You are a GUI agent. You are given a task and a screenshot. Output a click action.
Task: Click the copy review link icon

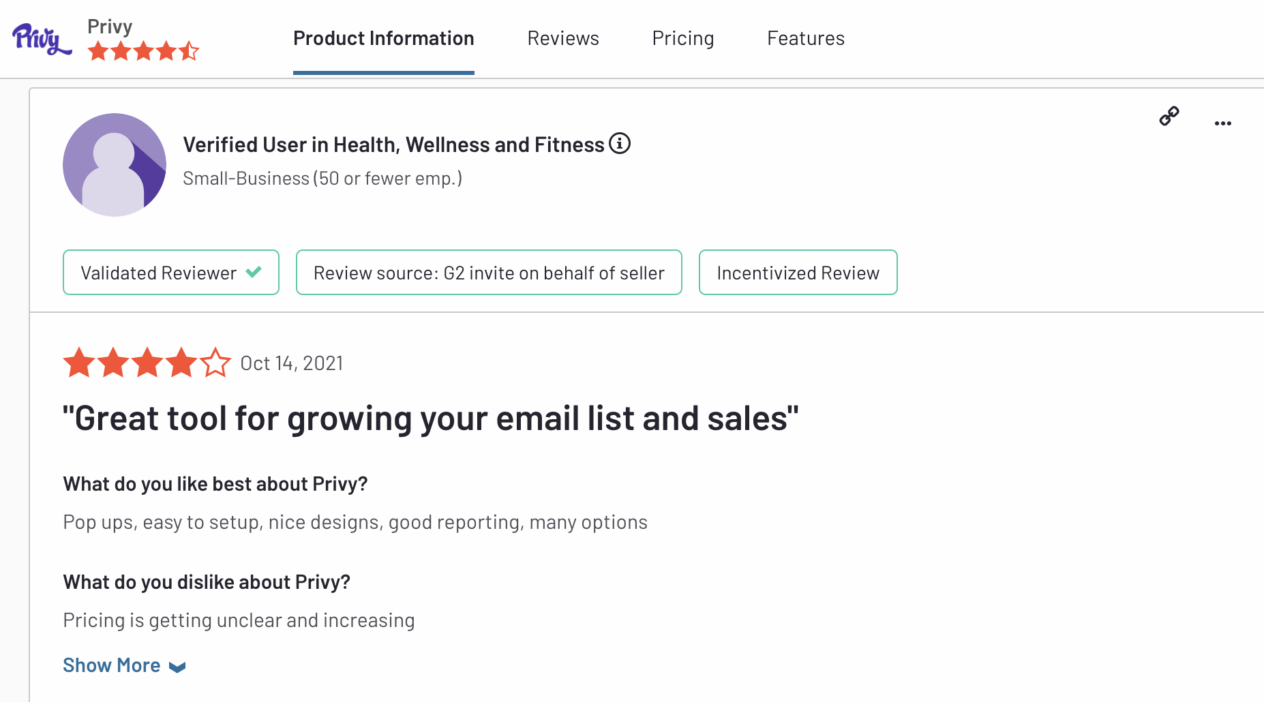point(1169,116)
